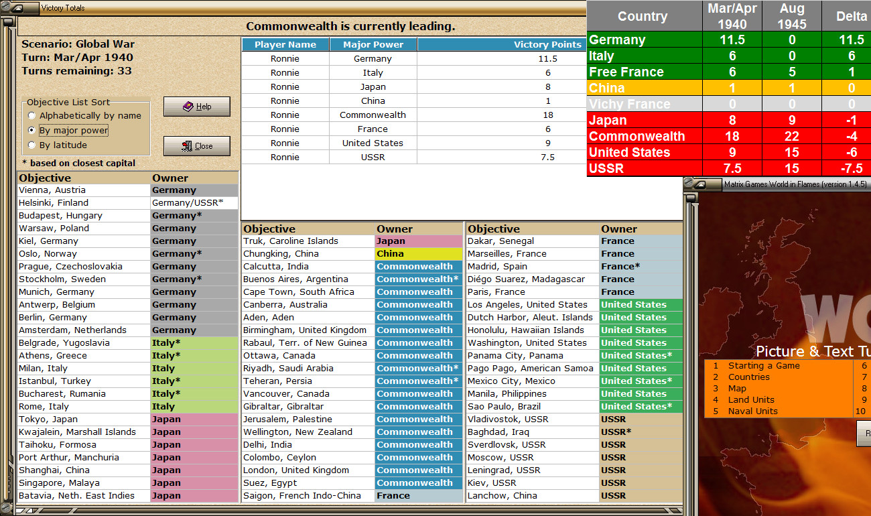The image size is (871, 516).
Task: Select the Birmingham, United Kingdom objective
Action: click(308, 330)
